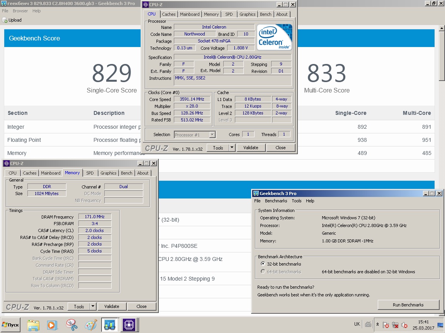Open Benchmarks menu in Geekbench 3 Pro dialog

point(276,201)
